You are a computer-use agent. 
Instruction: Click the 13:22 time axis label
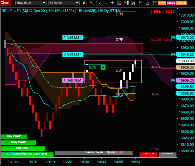pyautogui.click(x=67, y=162)
